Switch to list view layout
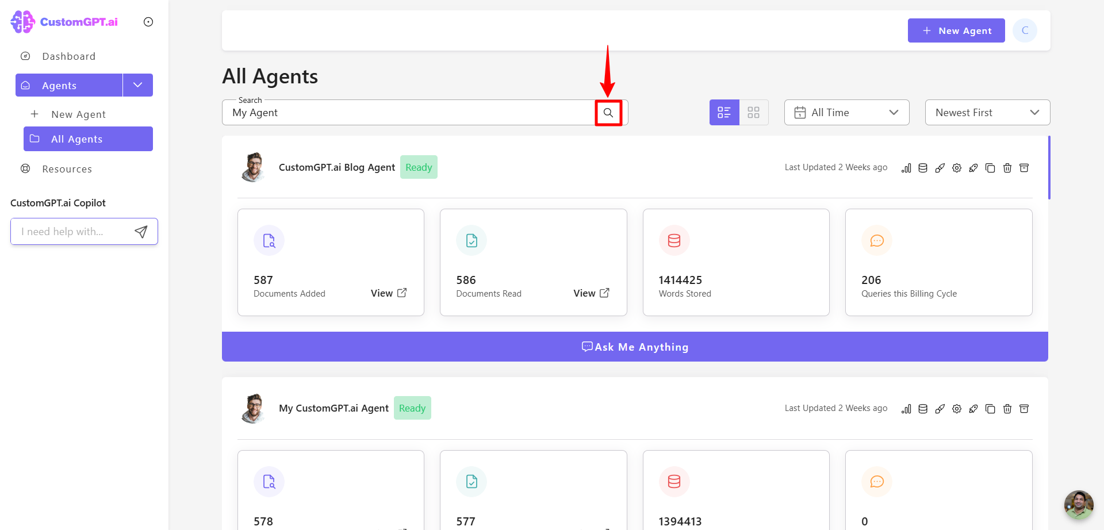Viewport: 1104px width, 530px height. tap(724, 113)
